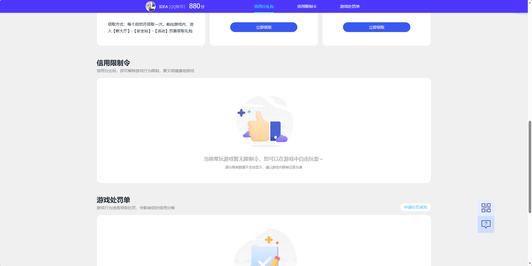Switch to the 游戏处罚单 tab
The width and height of the screenshot is (532, 266).
pos(349,6)
